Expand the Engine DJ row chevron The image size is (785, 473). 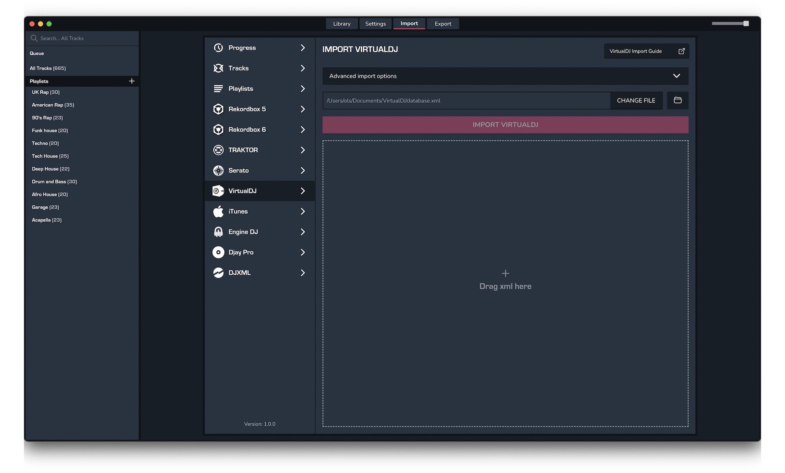303,232
